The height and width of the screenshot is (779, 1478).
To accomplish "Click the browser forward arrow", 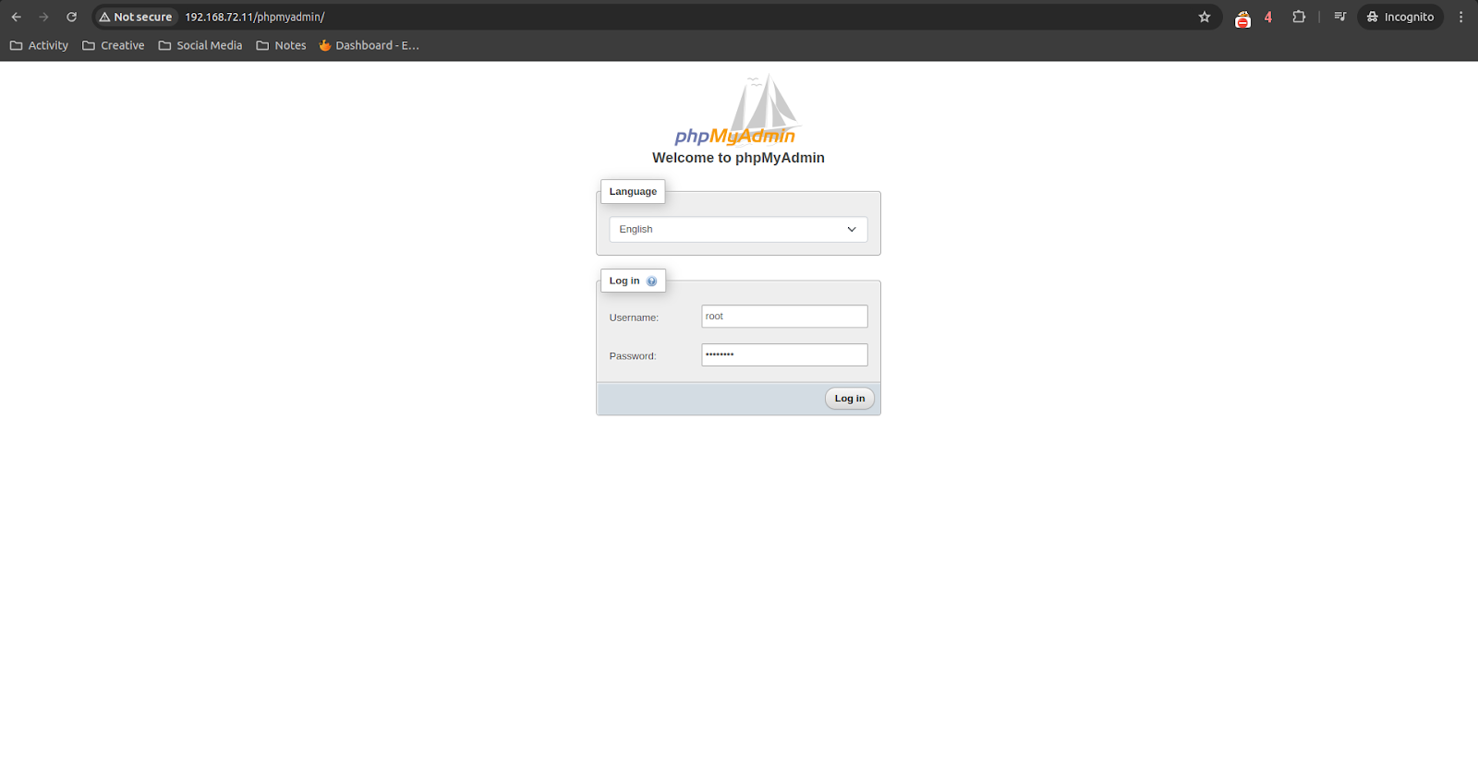I will tap(43, 17).
